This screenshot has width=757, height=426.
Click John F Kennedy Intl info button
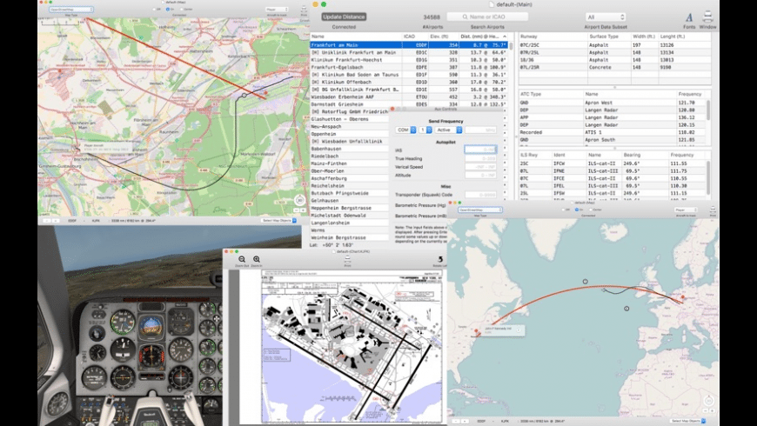click(519, 330)
